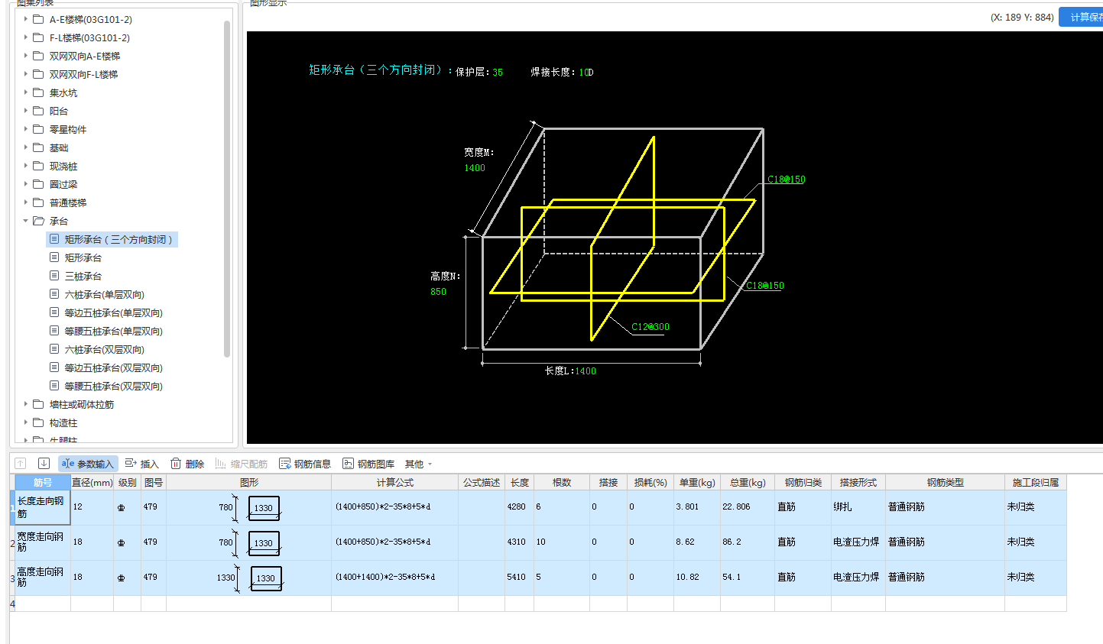Expand the 双网双向A-E楼梯 folder
This screenshot has height=644, width=1103.
click(26, 56)
